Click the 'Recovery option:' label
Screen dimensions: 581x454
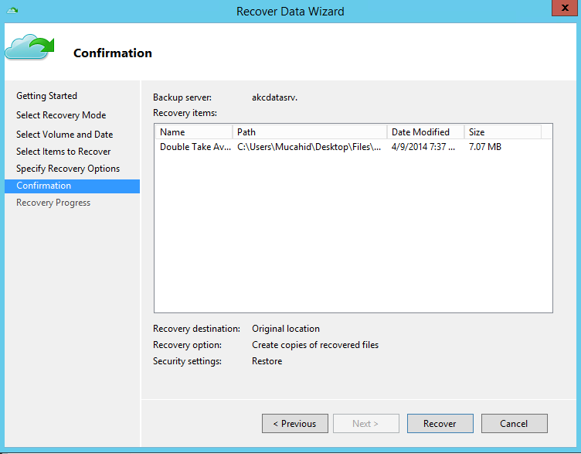(x=187, y=345)
